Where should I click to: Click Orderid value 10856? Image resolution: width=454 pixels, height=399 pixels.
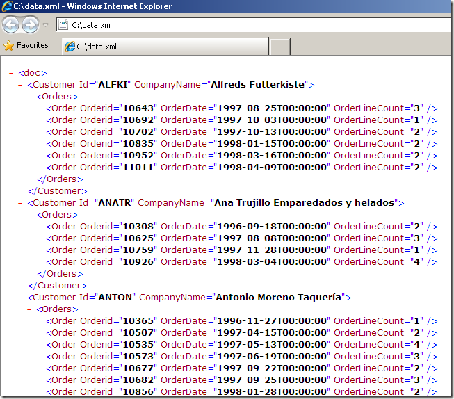pyautogui.click(x=138, y=392)
